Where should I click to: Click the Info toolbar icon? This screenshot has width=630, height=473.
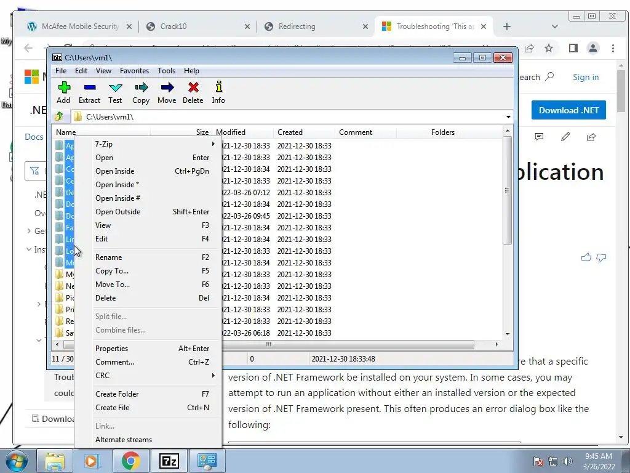point(218,92)
